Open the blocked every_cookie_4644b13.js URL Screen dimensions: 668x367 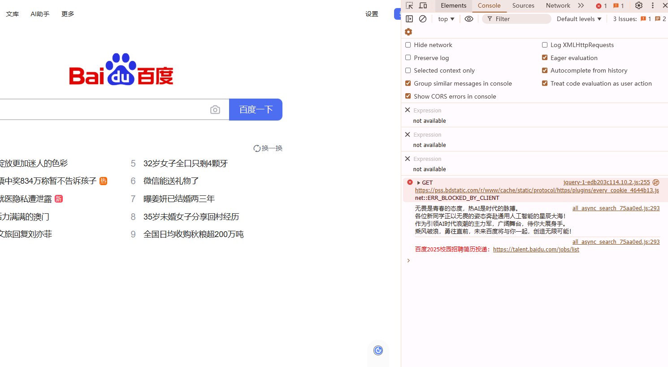point(537,190)
